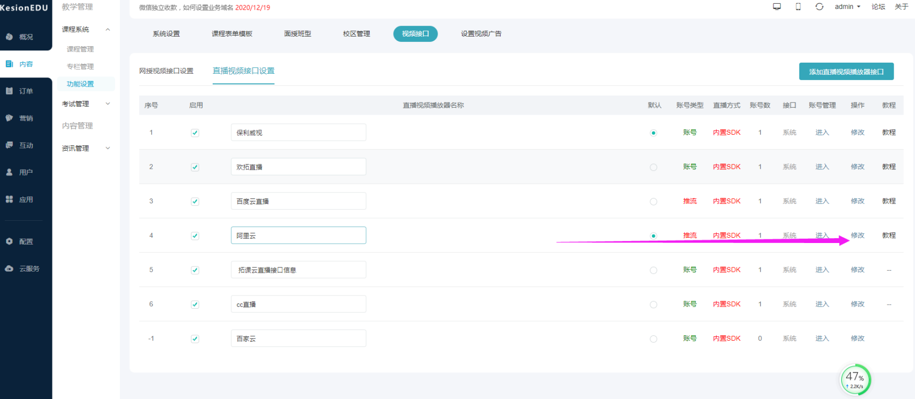Image resolution: width=915 pixels, height=399 pixels.
Task: Open the admin user dropdown
Action: 847,7
